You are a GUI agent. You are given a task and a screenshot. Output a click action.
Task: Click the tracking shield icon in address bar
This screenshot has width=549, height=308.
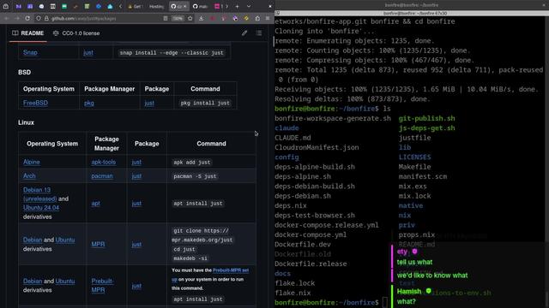click(x=39, y=18)
